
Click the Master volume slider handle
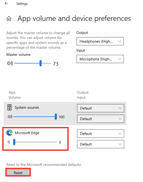click(x=41, y=63)
